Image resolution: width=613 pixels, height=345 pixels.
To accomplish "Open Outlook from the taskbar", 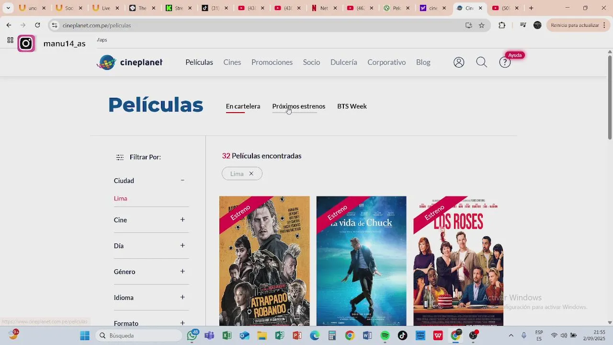I will point(244,336).
